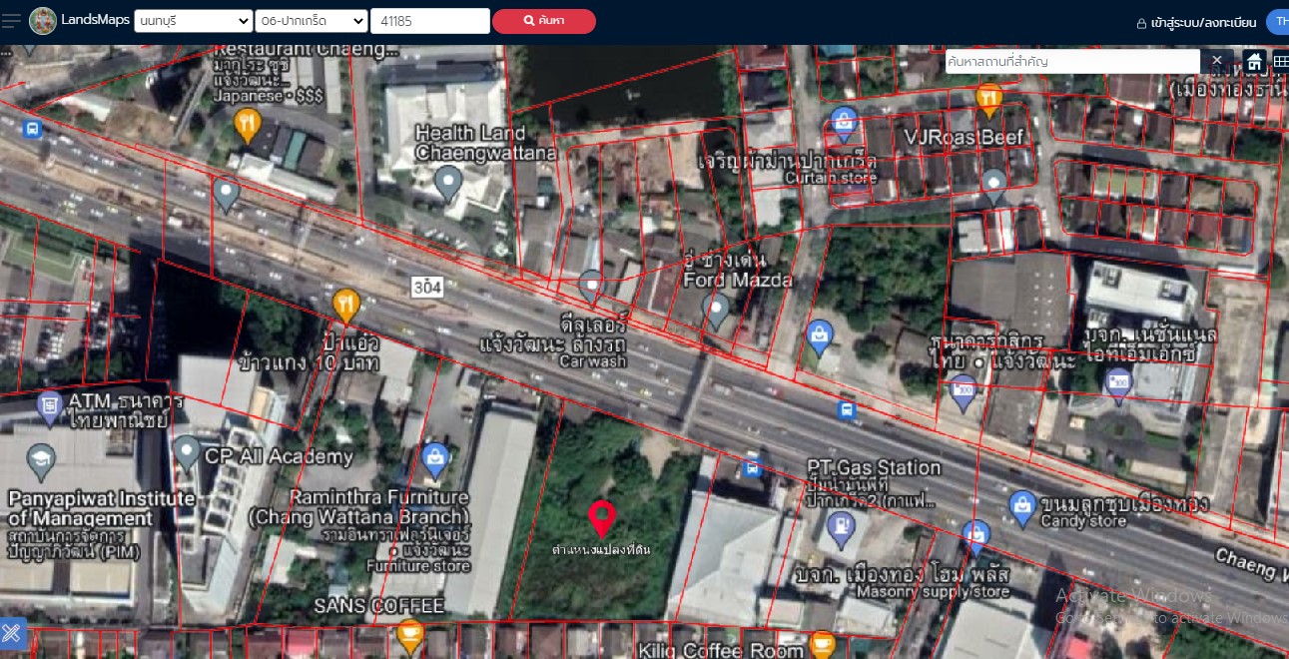Switch language with the TH button
1289x659 pixels.
(1278, 22)
